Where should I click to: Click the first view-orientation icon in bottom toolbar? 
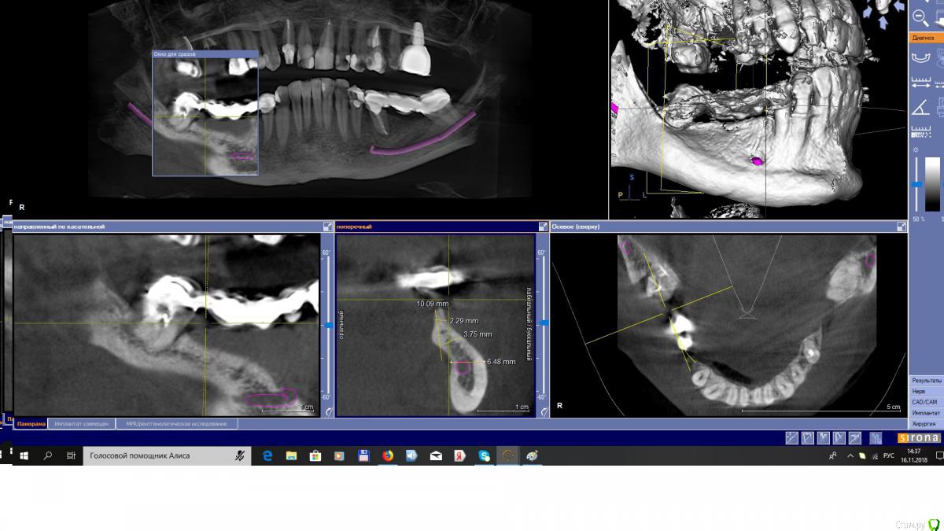coord(791,438)
